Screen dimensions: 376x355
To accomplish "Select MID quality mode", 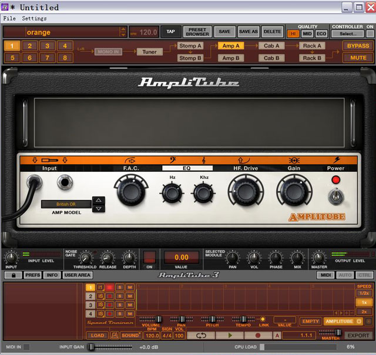I will point(307,34).
